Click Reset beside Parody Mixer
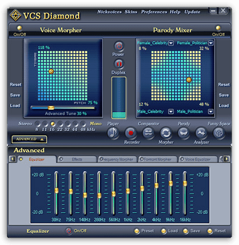 pos(224,84)
